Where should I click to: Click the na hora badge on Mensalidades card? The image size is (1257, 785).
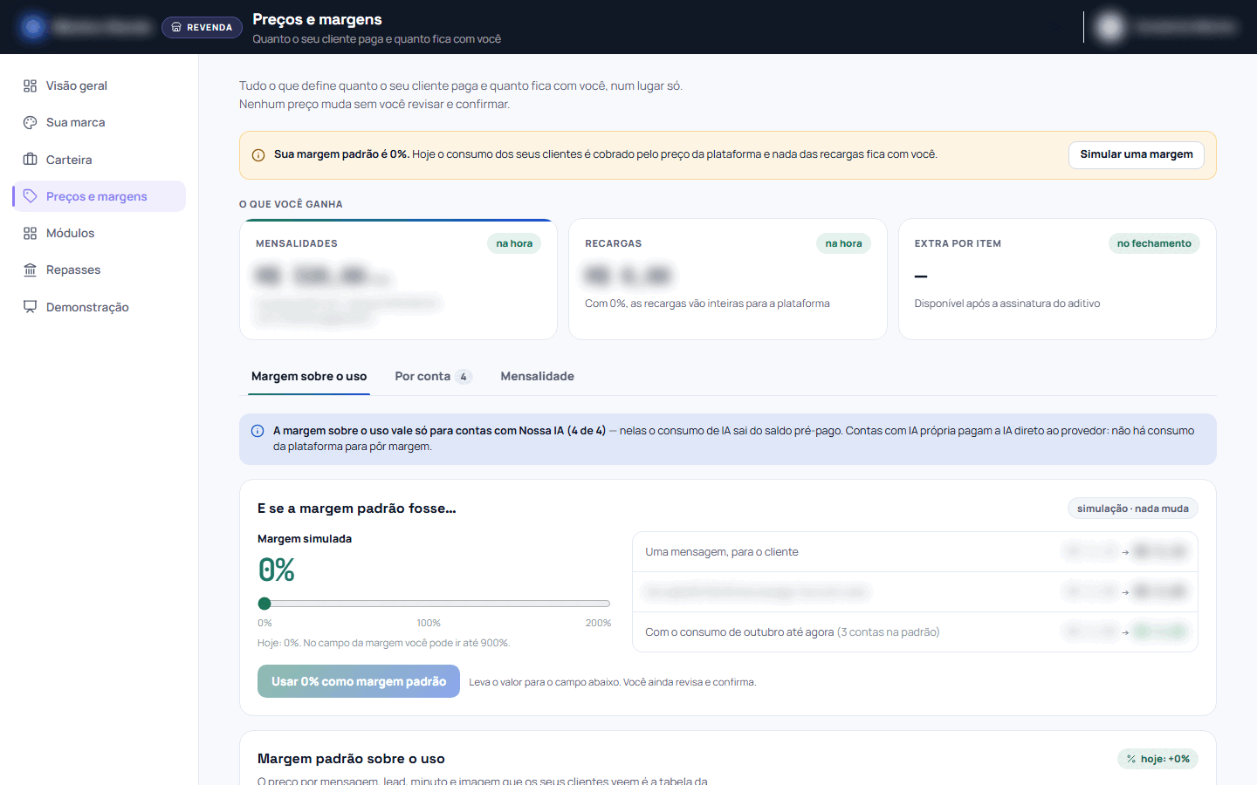[x=514, y=243]
